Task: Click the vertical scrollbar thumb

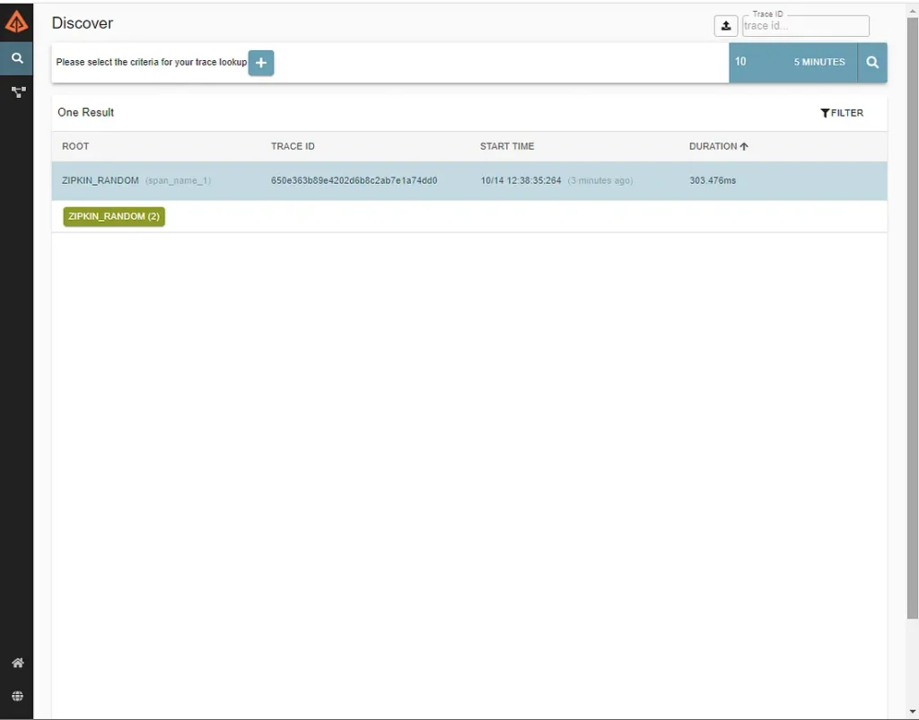Action: (912, 314)
